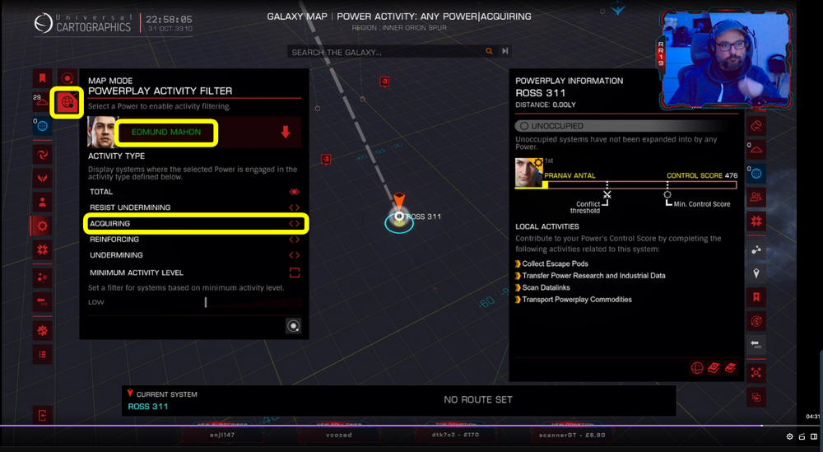Click the right sidebar double-arrow swap icon
This screenshot has height=452, width=823.
click(x=756, y=344)
